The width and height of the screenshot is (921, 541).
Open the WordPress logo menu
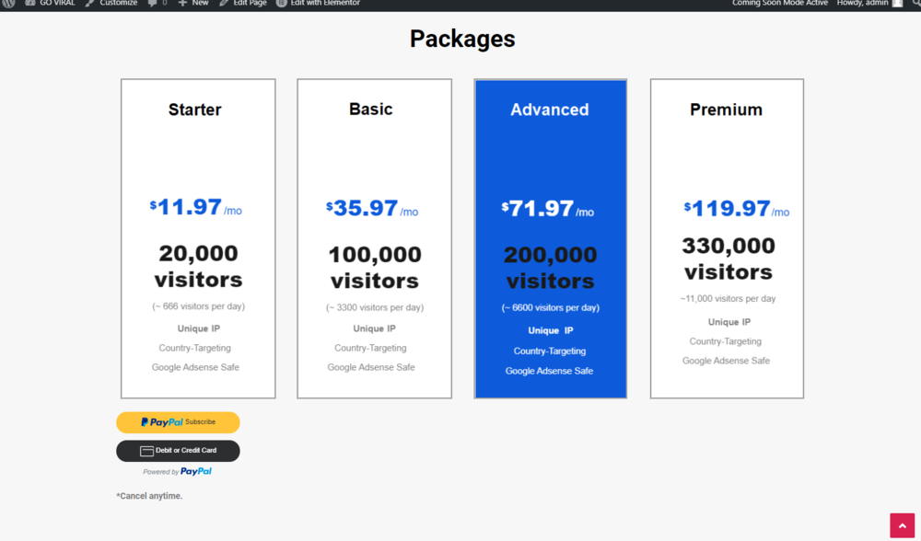[x=8, y=3]
